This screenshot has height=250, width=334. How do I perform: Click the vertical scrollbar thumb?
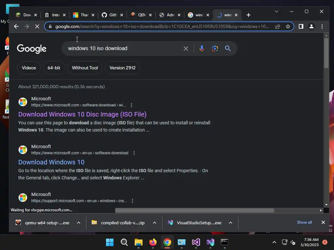326,53
